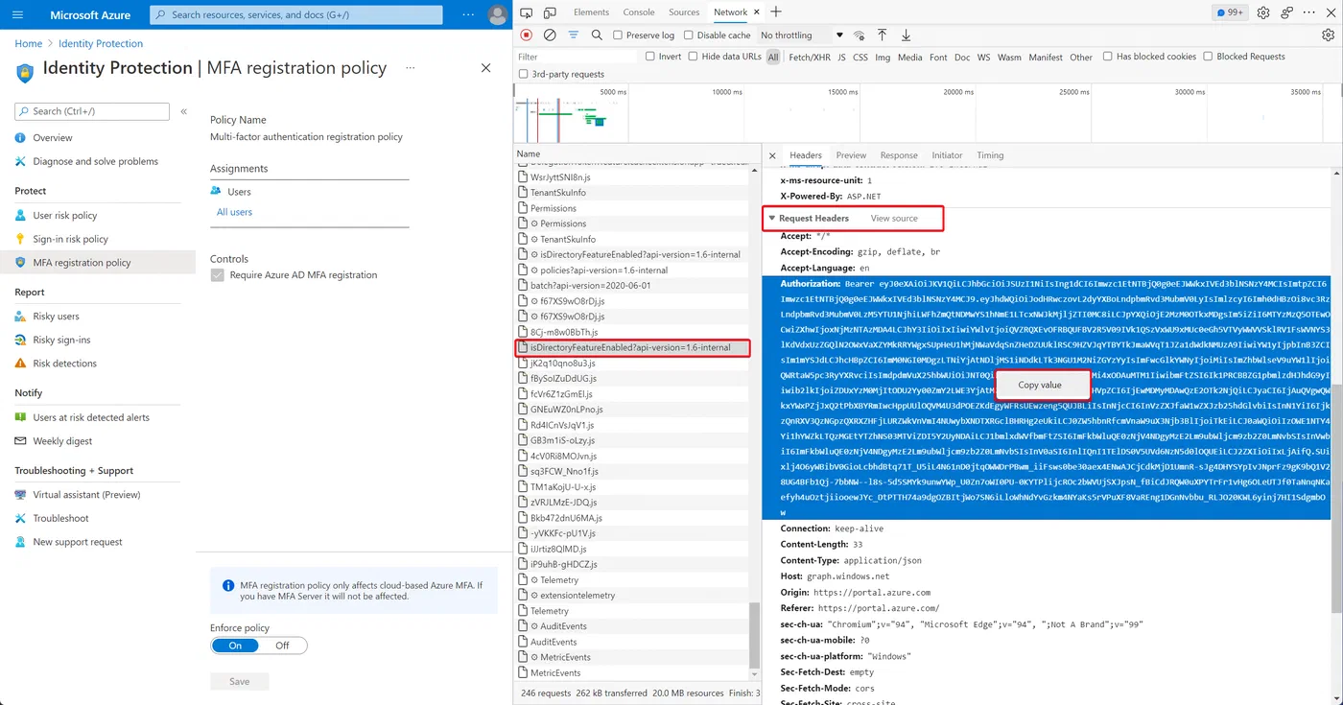Clear the network log

[x=550, y=35]
